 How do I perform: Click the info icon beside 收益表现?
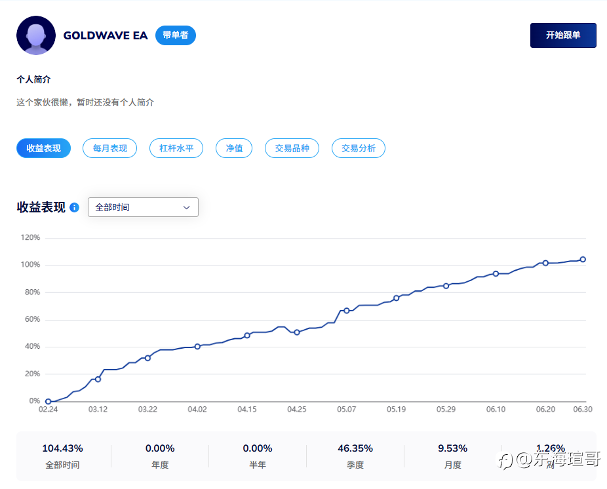click(x=74, y=208)
